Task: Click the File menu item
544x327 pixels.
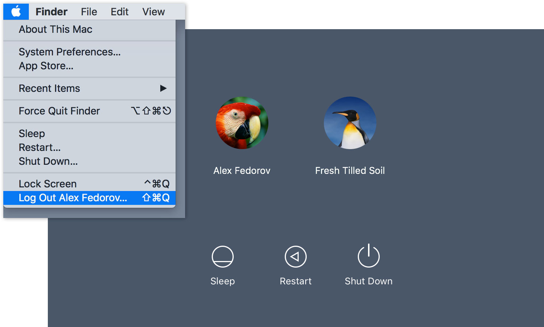Action: (89, 11)
